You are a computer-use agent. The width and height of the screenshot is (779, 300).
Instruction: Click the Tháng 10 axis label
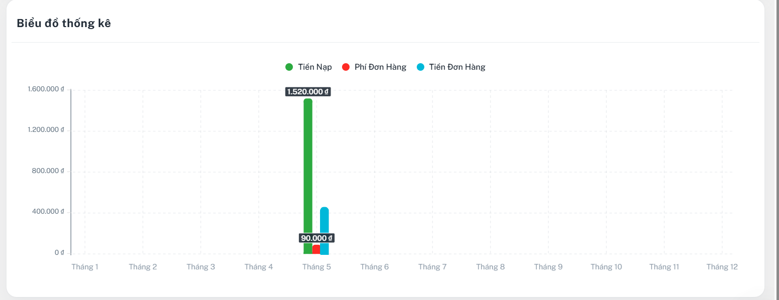coord(606,267)
